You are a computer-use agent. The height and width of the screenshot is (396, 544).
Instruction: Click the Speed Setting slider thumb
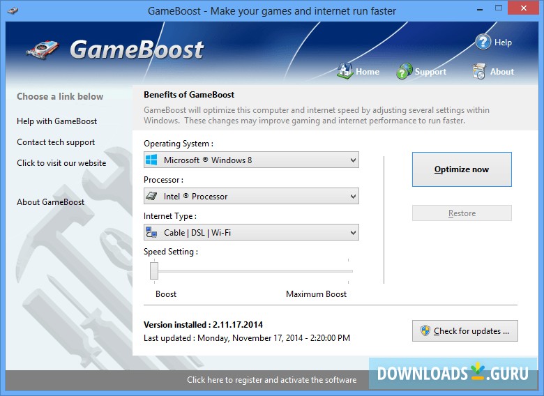pos(154,271)
